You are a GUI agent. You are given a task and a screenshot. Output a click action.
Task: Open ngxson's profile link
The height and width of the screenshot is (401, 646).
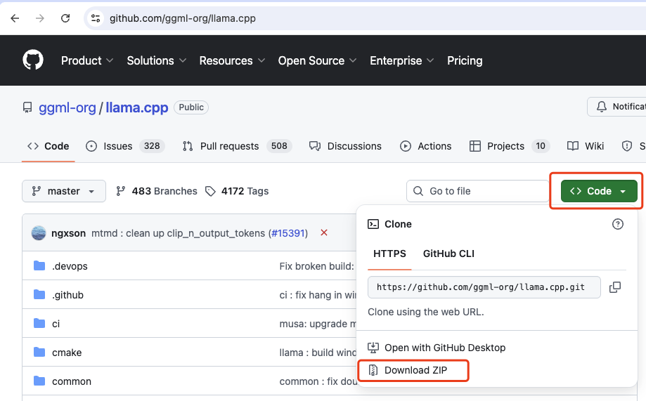pos(68,233)
